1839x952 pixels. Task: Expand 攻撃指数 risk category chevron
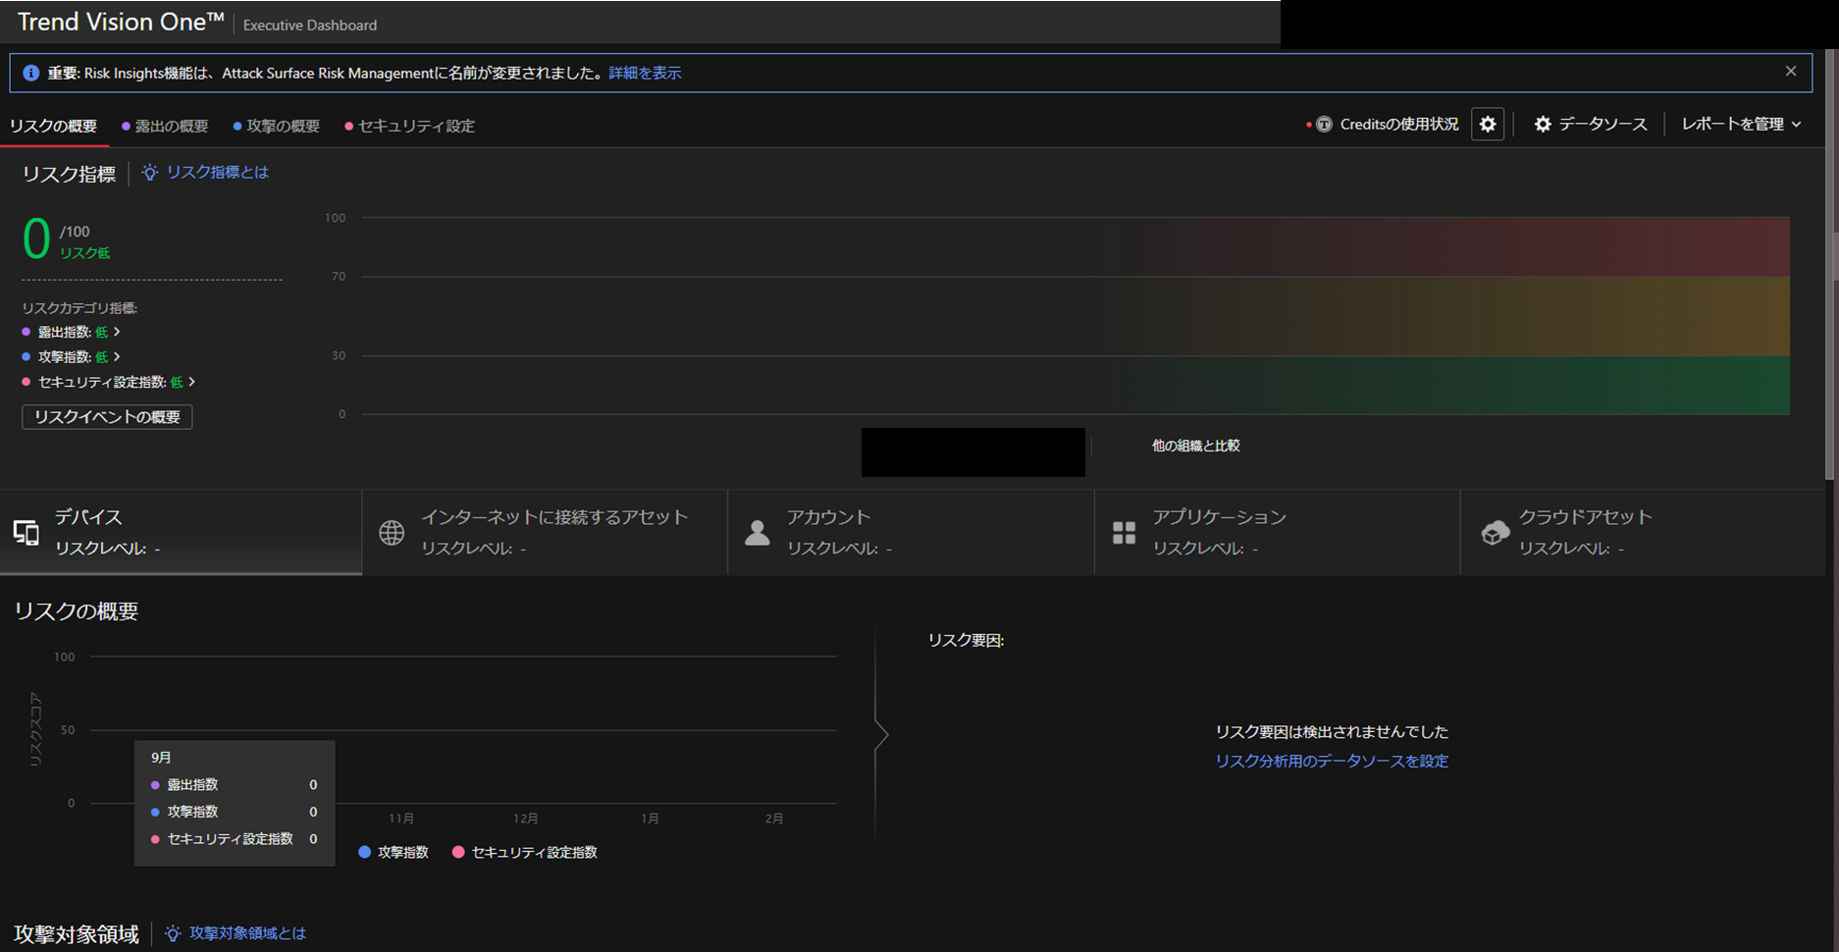point(117,357)
